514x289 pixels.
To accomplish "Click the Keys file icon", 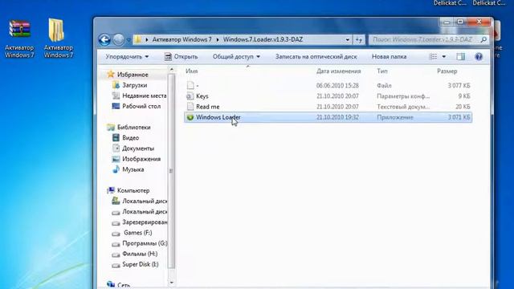I will click(x=190, y=96).
